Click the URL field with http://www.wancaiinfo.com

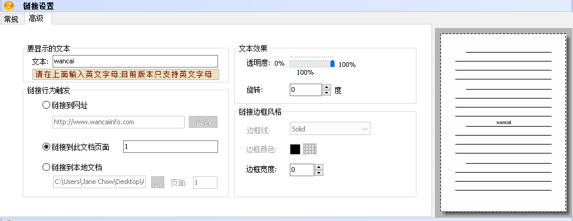[118, 122]
